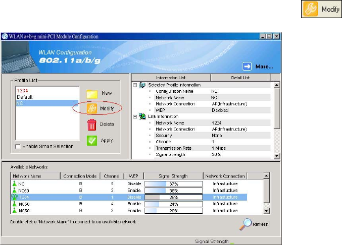Screen dimensions: 342x245
Task: Collapse the Link Information section
Action: tap(135, 116)
